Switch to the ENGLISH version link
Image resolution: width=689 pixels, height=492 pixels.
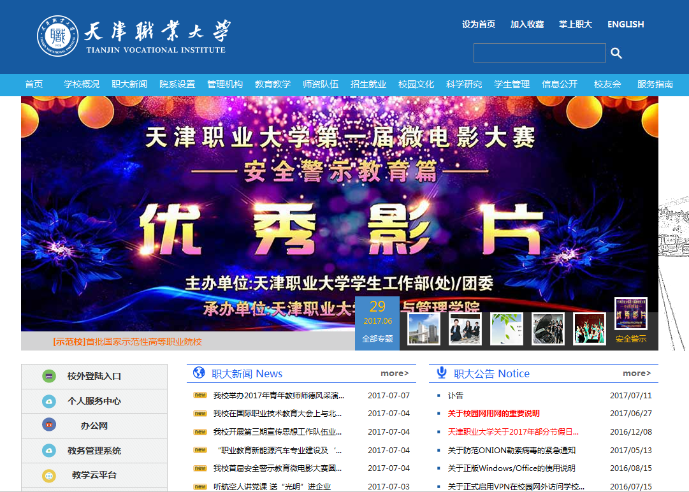(x=625, y=24)
